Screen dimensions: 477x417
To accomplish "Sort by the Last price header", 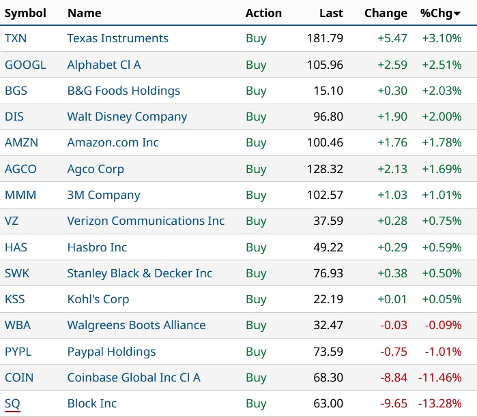I will pyautogui.click(x=331, y=13).
